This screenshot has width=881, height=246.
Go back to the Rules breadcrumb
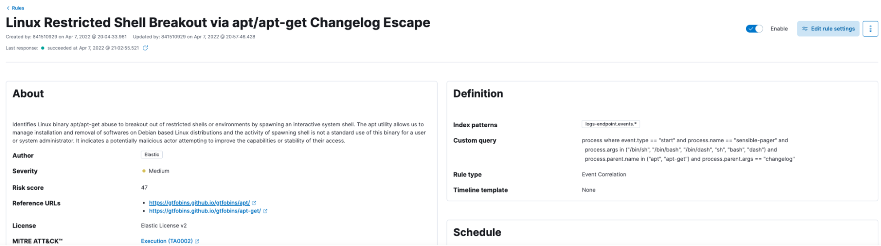(18, 8)
